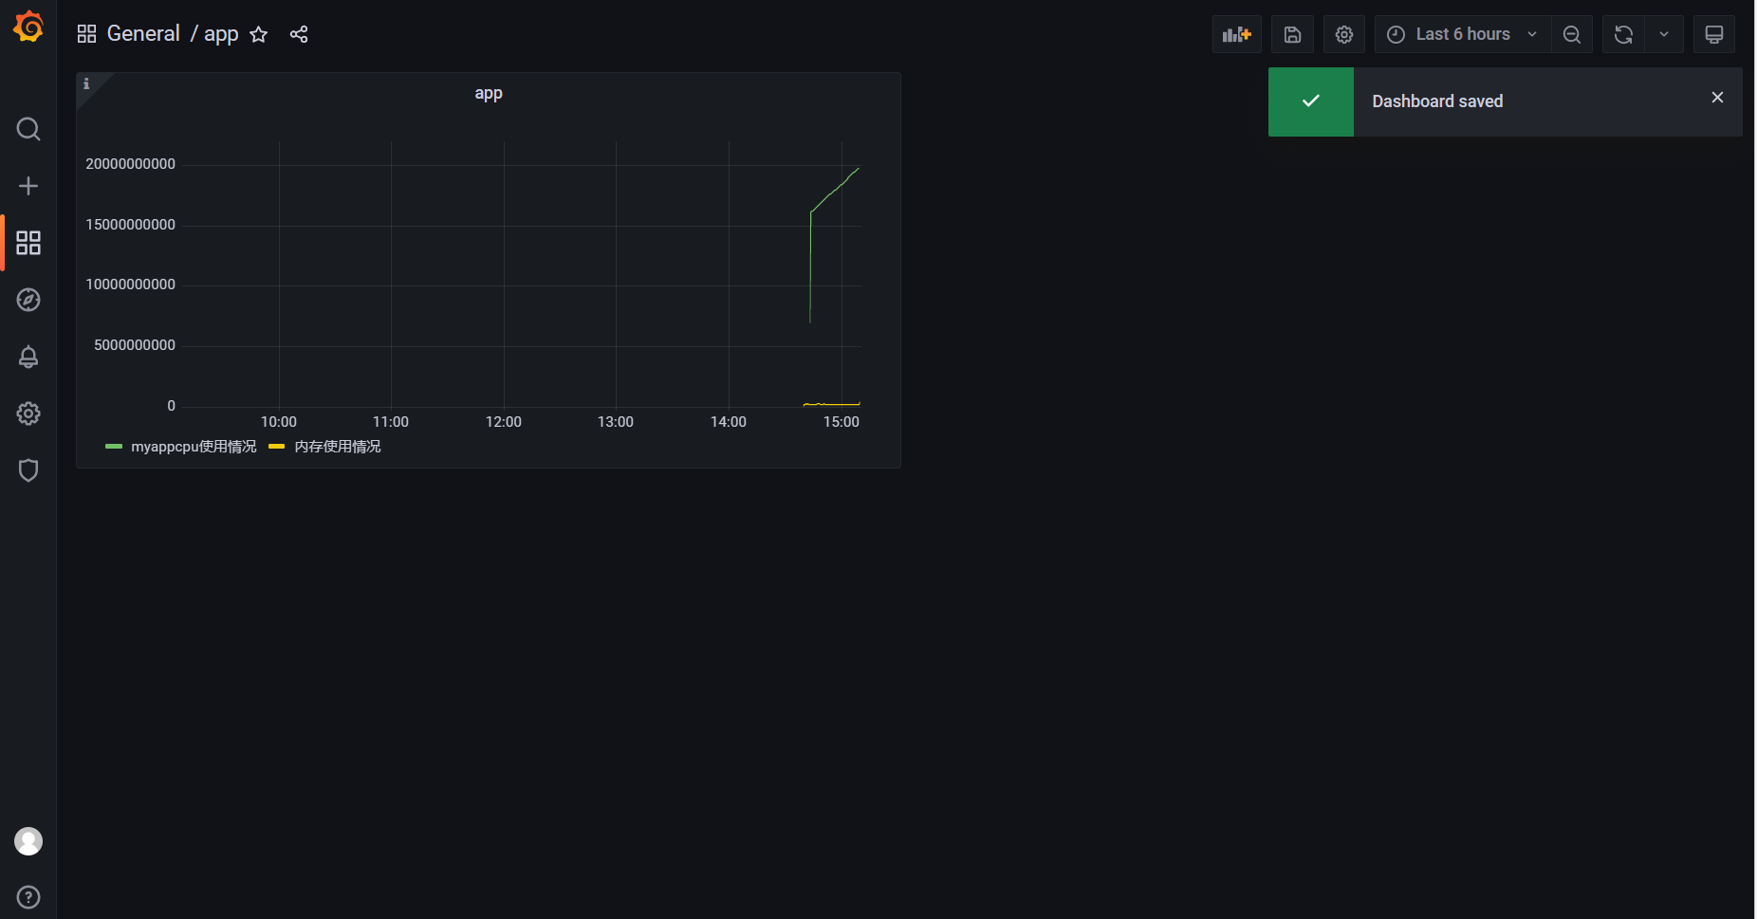The height and width of the screenshot is (919, 1757).
Task: Zoom out the time range
Action: (x=1572, y=34)
